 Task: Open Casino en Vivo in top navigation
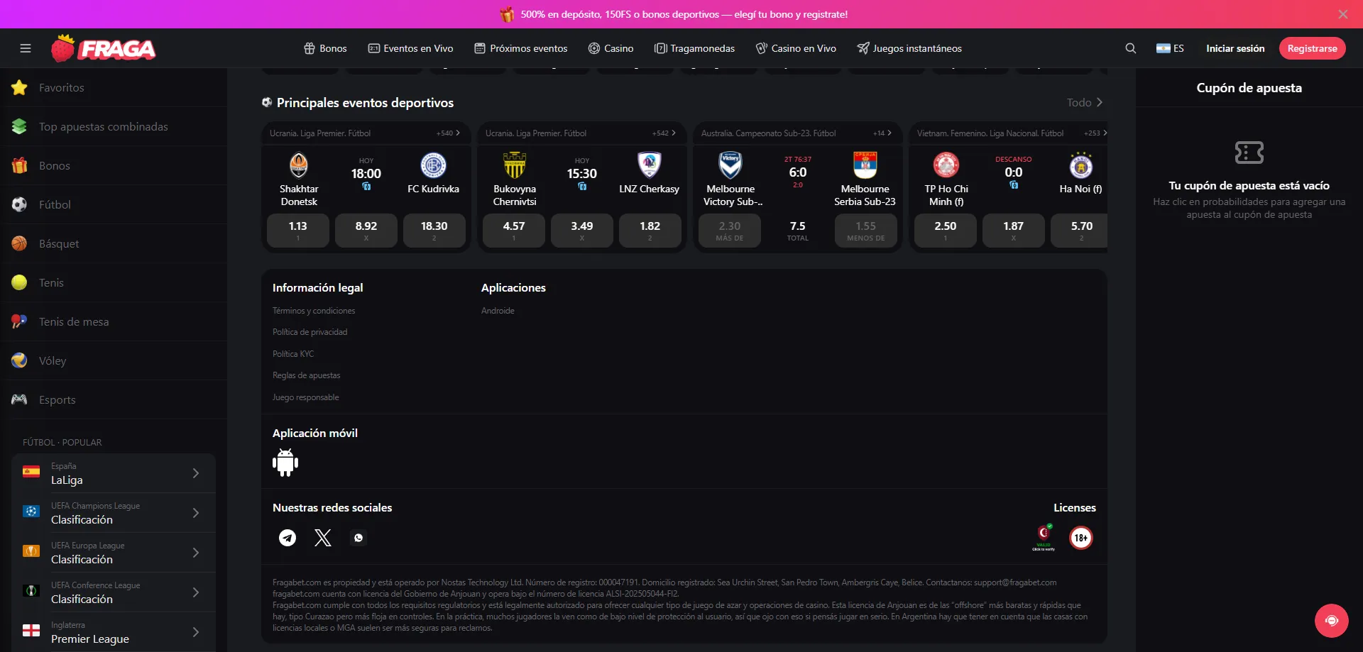click(x=796, y=48)
